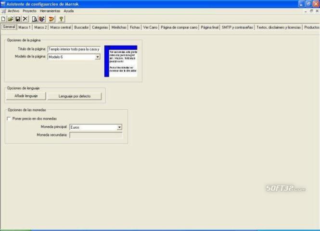Open the Categorias tab
The width and height of the screenshot is (320, 231).
coord(100,27)
